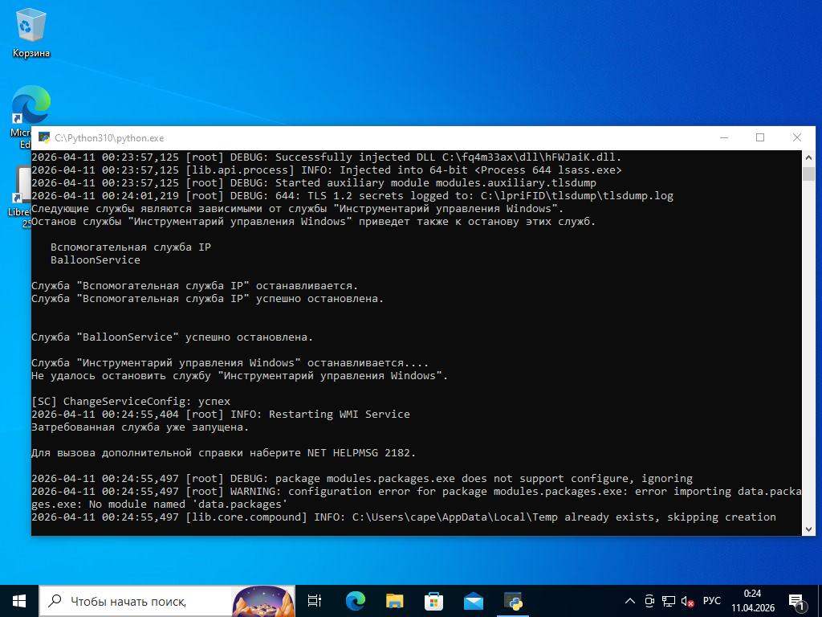This screenshot has width=822, height=617.
Task: Open the Mail app from the taskbar
Action: point(473,600)
